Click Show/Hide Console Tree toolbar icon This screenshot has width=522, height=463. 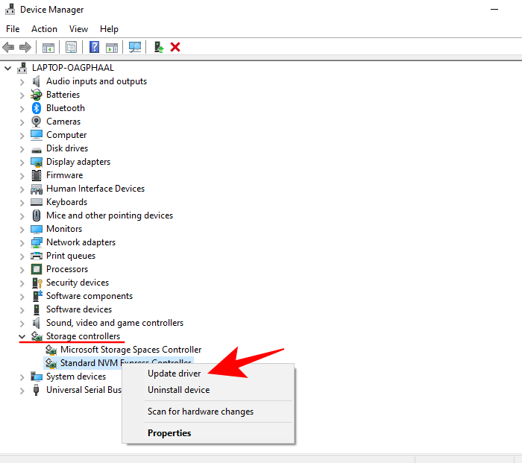point(48,47)
